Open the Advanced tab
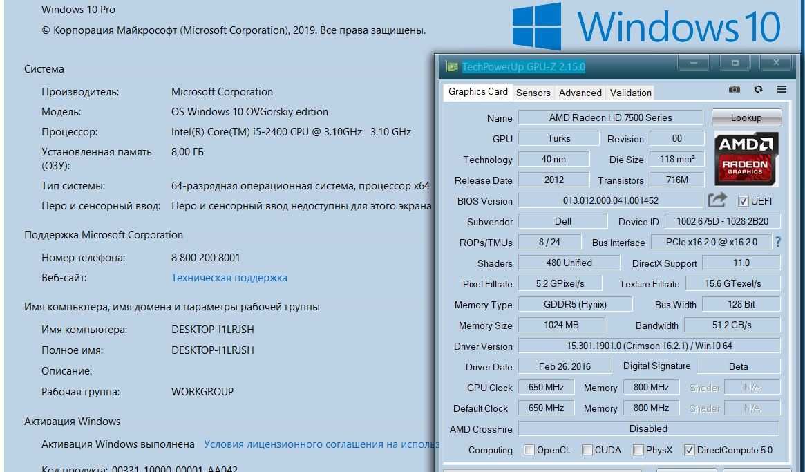The height and width of the screenshot is (472, 805). click(580, 93)
